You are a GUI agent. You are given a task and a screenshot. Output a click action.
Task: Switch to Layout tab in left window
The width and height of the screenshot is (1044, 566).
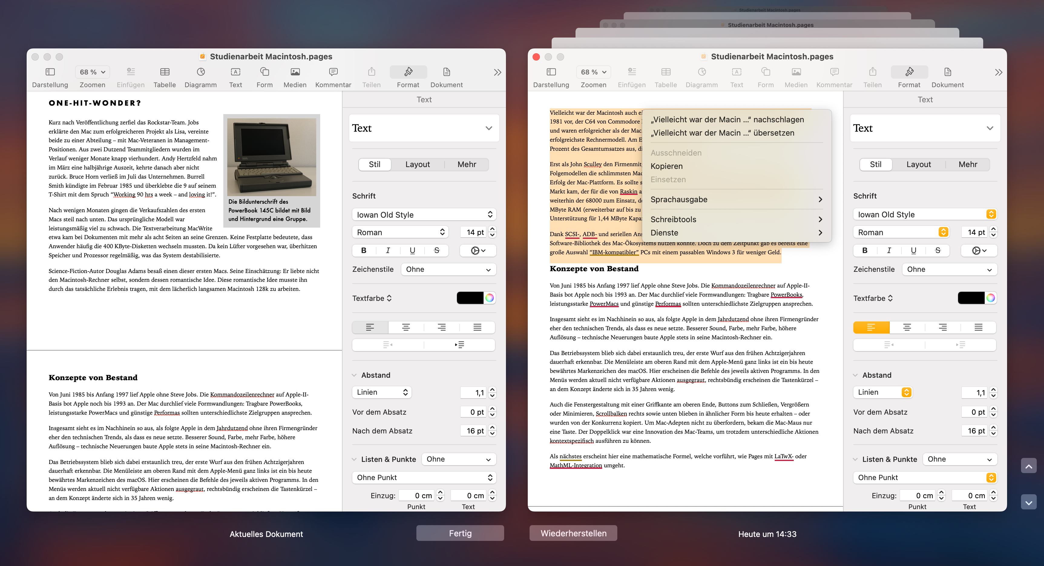pos(417,165)
